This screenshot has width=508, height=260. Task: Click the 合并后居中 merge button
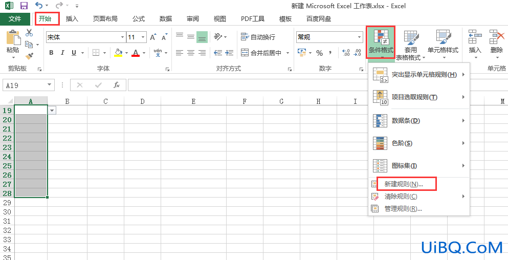[261, 53]
